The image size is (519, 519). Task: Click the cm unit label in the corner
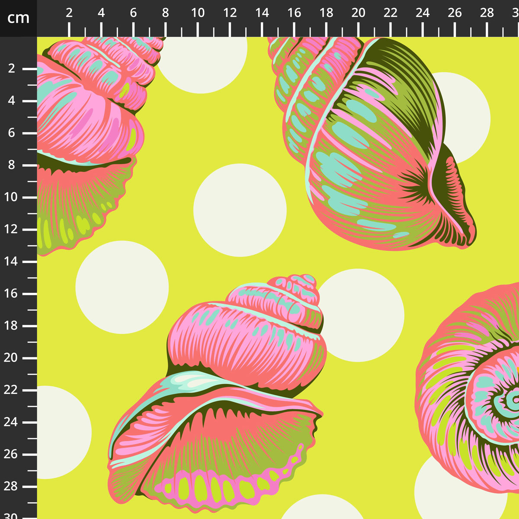17,18
